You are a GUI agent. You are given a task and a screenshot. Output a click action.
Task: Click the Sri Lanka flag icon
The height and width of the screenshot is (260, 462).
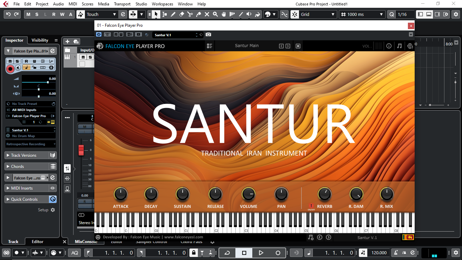tap(408, 237)
